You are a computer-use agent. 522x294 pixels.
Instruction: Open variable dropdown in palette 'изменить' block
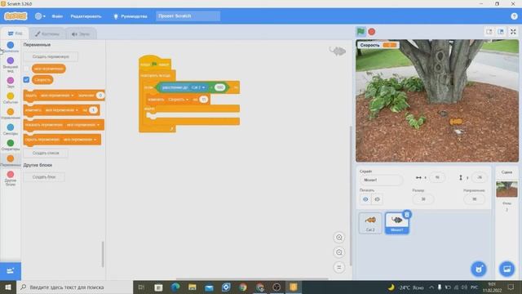[61, 110]
